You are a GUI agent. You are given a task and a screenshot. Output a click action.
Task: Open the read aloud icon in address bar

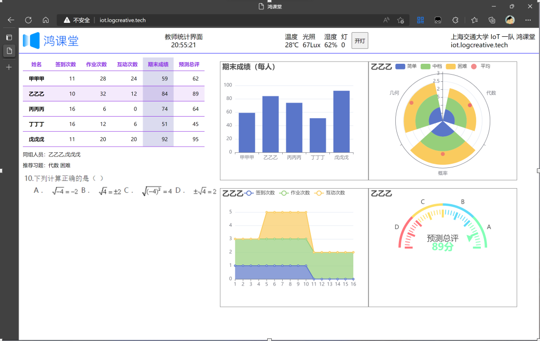pyautogui.click(x=386, y=20)
